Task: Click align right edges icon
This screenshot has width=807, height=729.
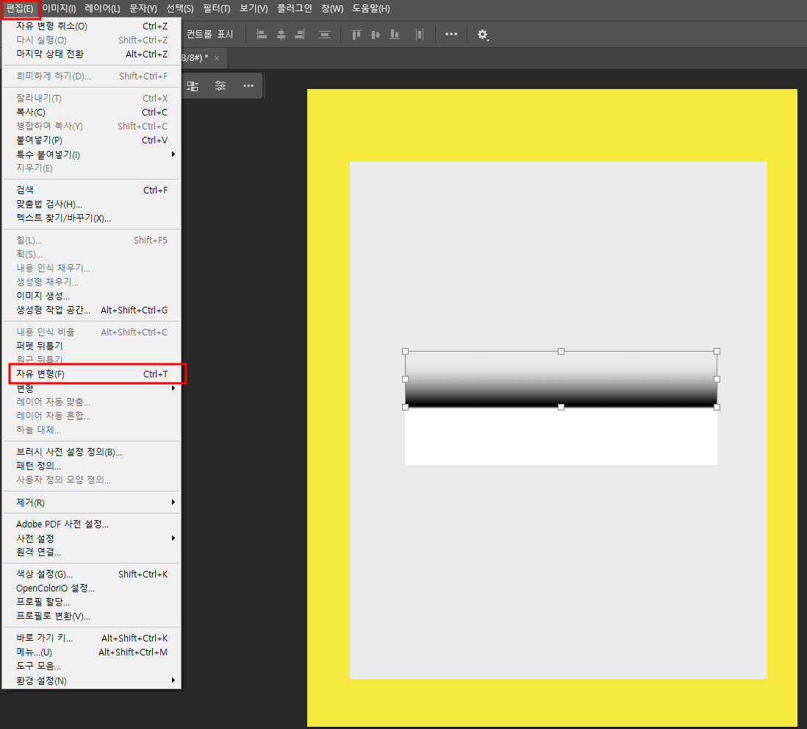Action: pos(300,35)
